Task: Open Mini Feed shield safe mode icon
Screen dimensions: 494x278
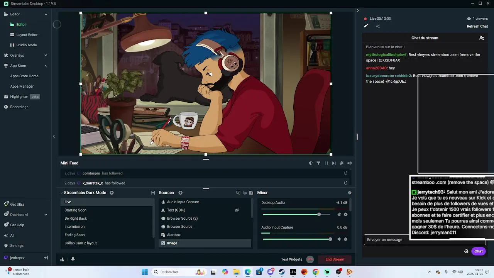Action: 311,163
